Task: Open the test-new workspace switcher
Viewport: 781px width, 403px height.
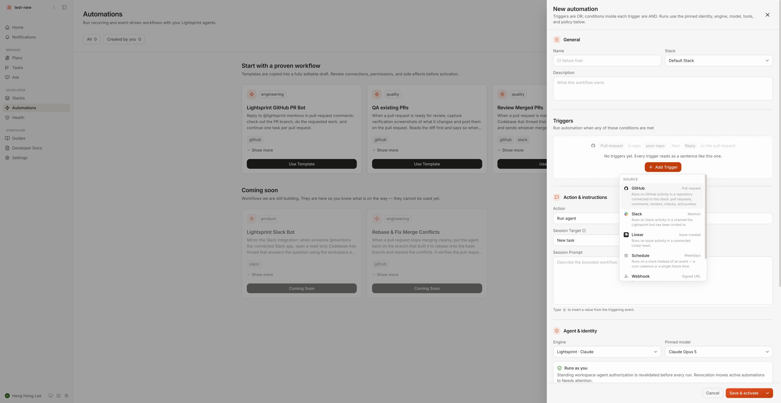Action: point(31,7)
